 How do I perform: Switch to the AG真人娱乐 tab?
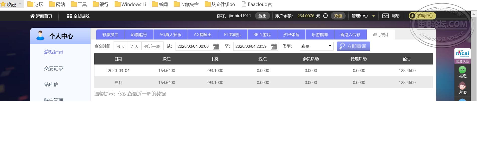[170, 34]
